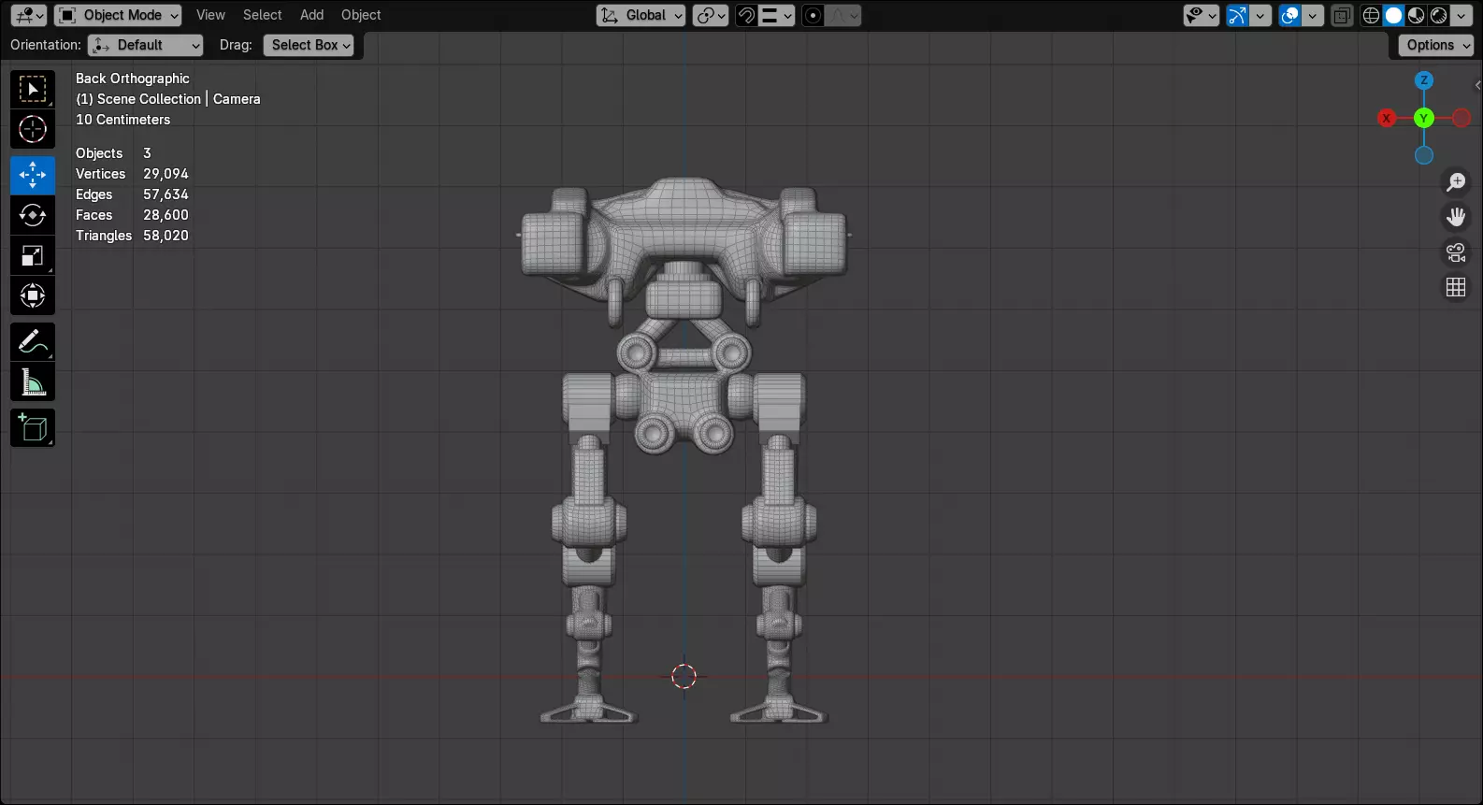1483x805 pixels.
Task: Expand the gizmo options arrow
Action: coord(1260,15)
